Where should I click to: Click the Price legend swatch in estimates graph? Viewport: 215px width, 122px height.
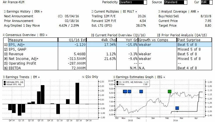pyautogui.click(x=117, y=84)
